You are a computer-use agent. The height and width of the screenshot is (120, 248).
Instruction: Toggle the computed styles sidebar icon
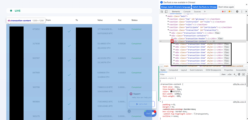coord(243,74)
